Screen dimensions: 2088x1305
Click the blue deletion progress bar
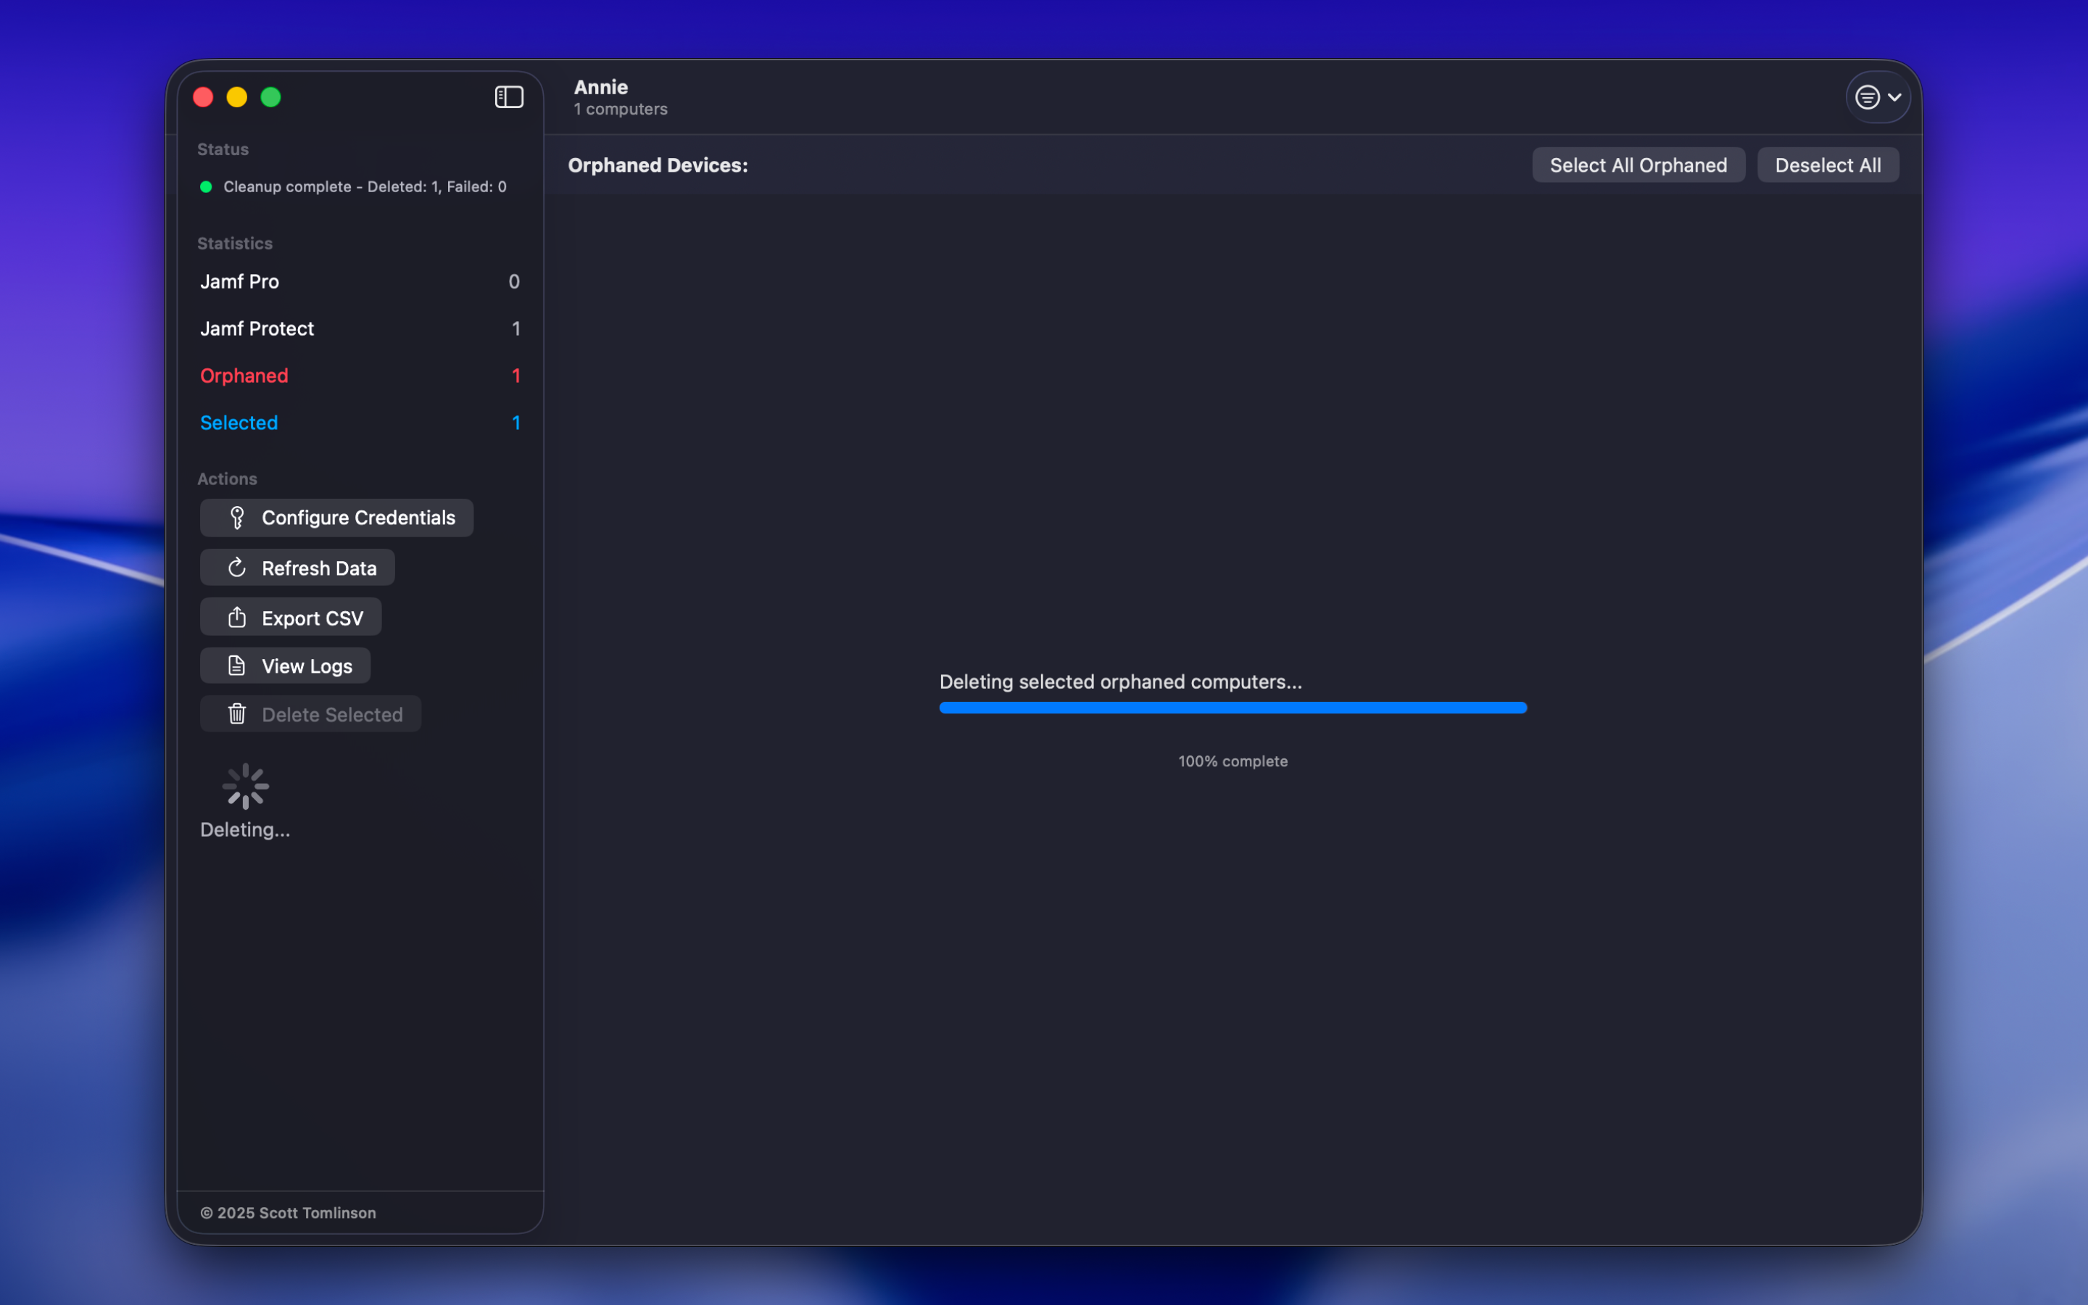(1232, 708)
